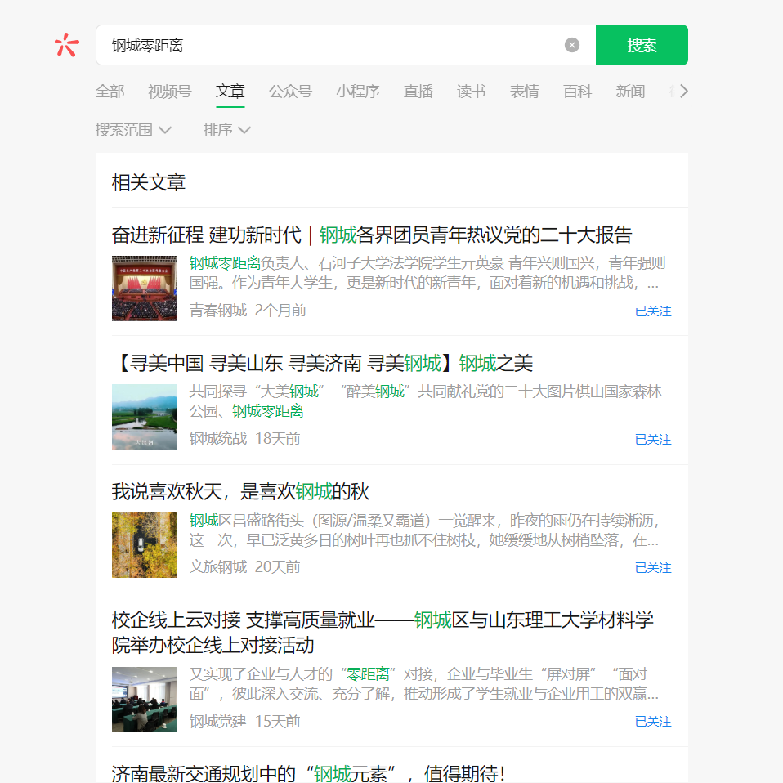Click the 青春钢城 account name
Viewport: 783px width, 783px height.
pyautogui.click(x=218, y=310)
